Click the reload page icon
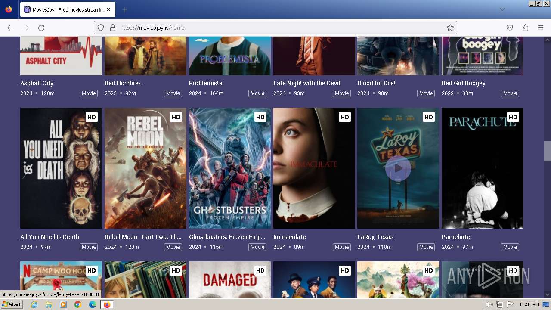 41,28
